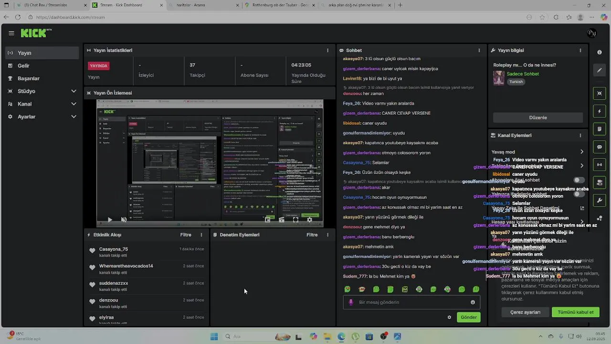Click the pencil edit icon in the right sidebar
611x344 pixels.
pyautogui.click(x=600, y=70)
